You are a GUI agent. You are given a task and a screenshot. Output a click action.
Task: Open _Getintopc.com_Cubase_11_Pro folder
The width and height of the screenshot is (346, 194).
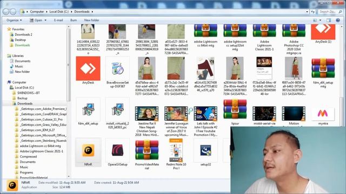pos(41,120)
